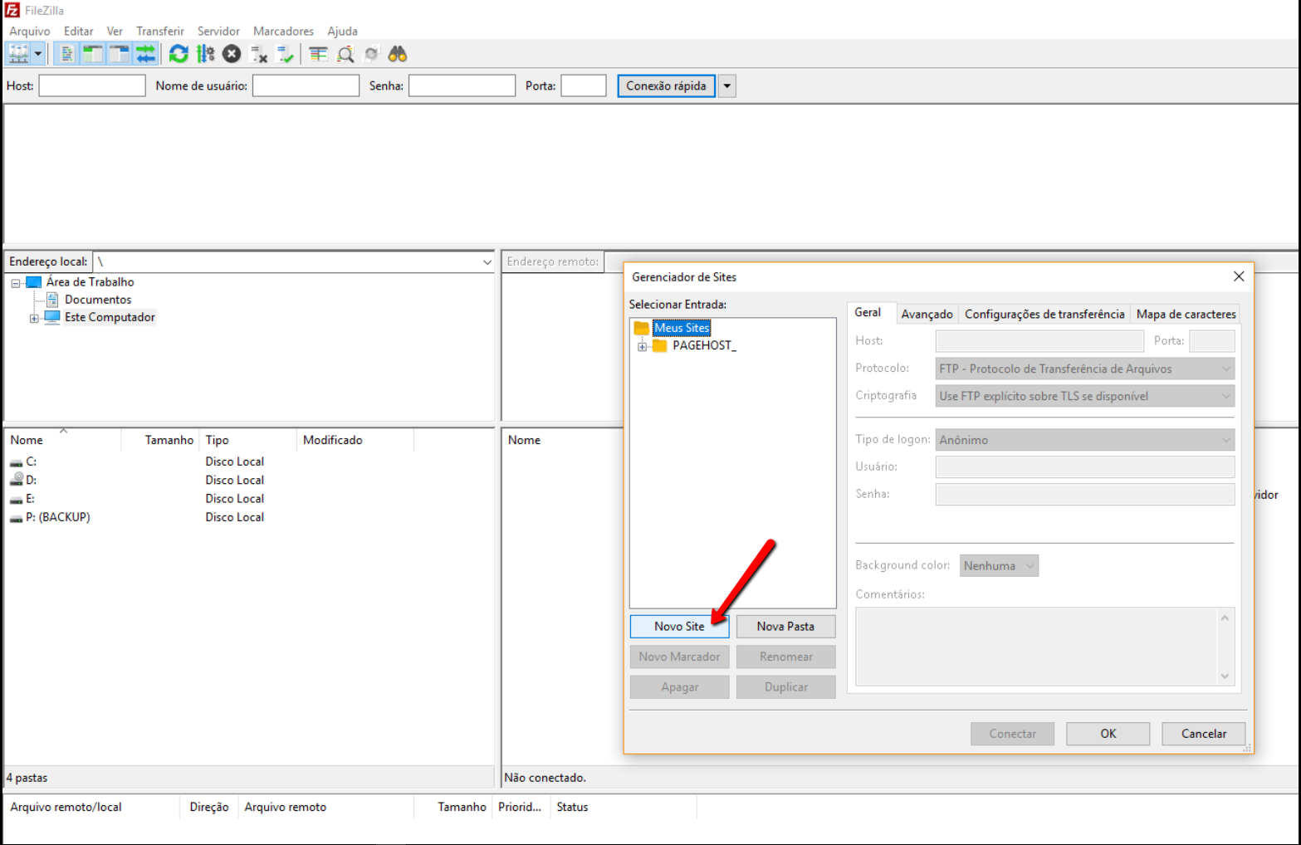Switch to Configurações de transferência tab
This screenshot has height=845, width=1301.
(x=1044, y=314)
